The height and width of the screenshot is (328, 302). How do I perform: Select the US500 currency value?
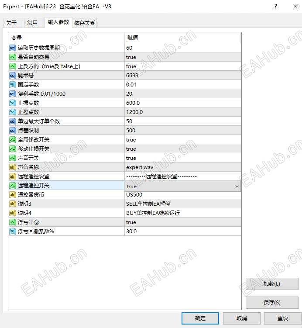click(x=183, y=195)
